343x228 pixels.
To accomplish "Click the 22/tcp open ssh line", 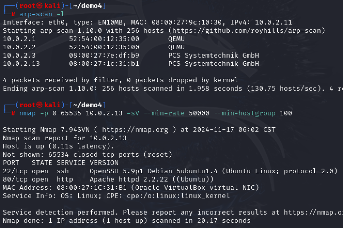I will tap(170, 171).
